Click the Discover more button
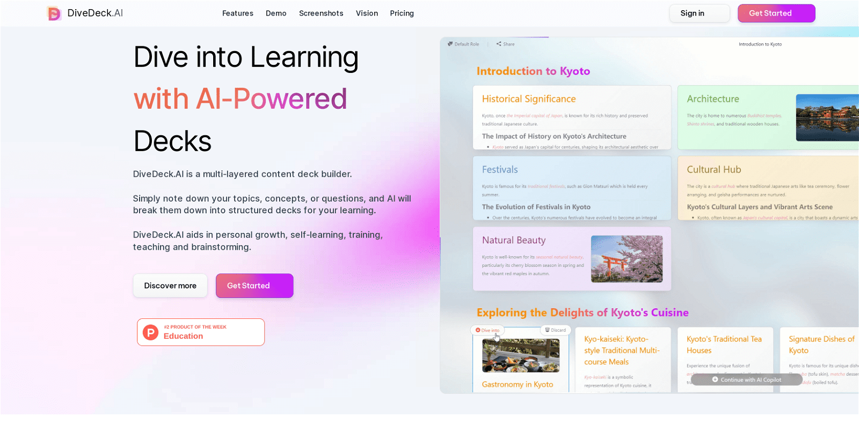This screenshot has width=859, height=447. (x=170, y=286)
